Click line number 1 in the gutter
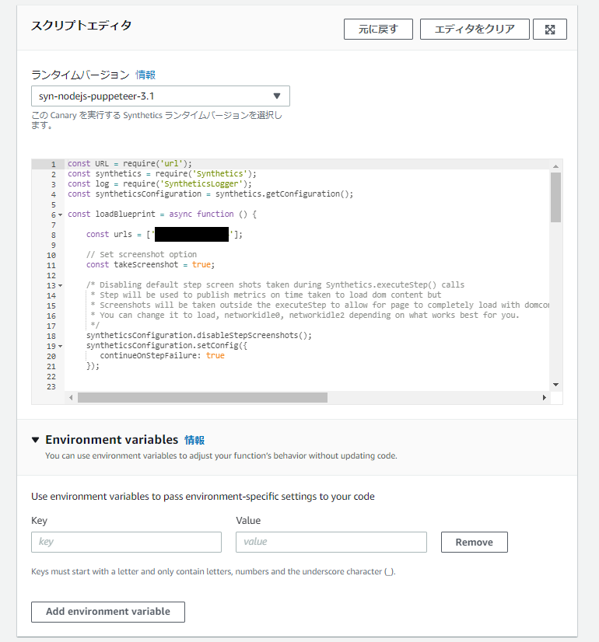This screenshot has height=642, width=599. pos(53,164)
